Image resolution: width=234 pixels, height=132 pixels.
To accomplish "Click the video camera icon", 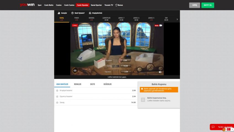I will point(161,25).
